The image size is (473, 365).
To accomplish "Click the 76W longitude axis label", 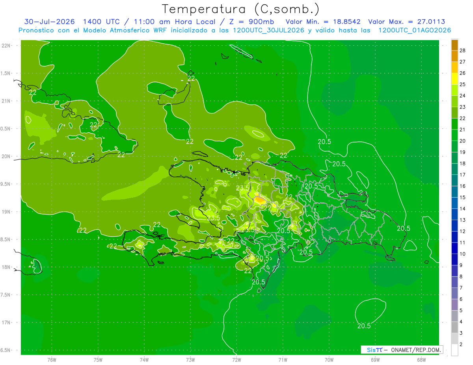I will point(52,359).
